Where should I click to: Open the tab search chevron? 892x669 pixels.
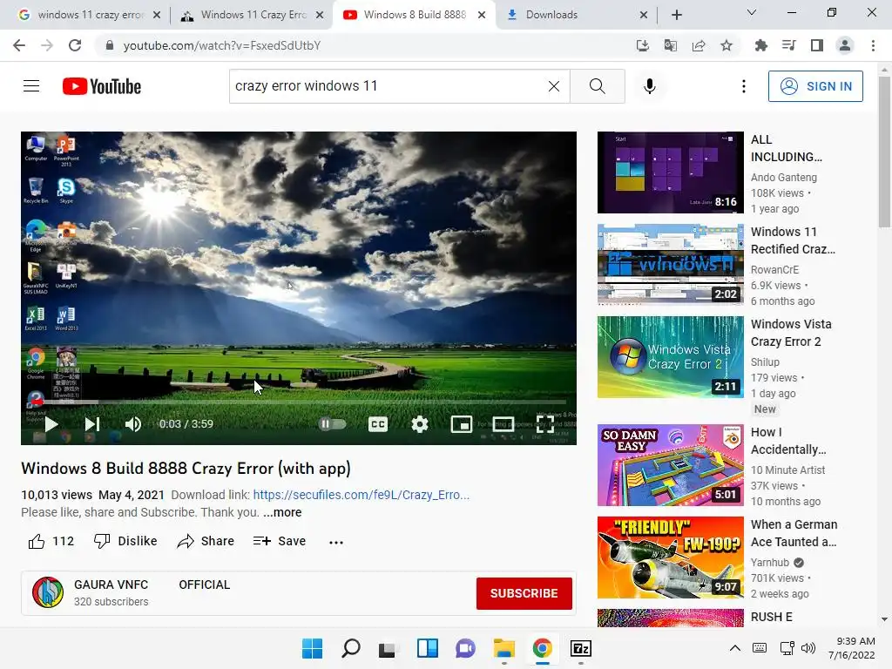(752, 12)
